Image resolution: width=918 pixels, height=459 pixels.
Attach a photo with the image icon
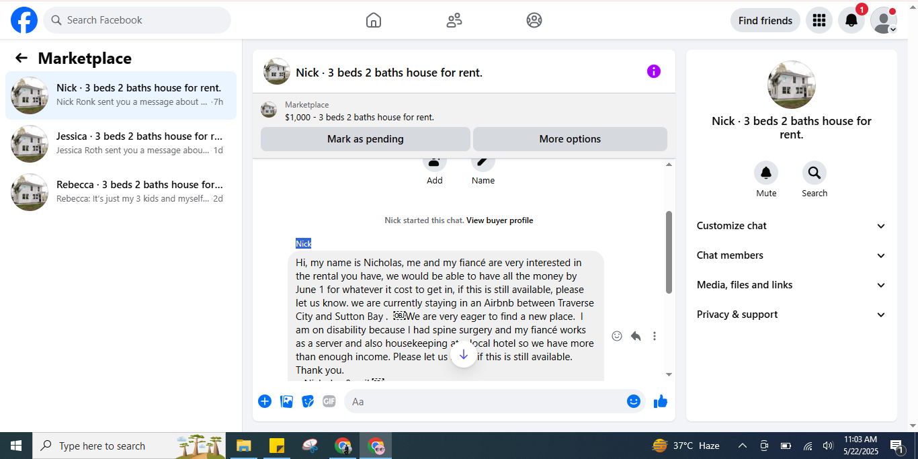click(x=286, y=401)
